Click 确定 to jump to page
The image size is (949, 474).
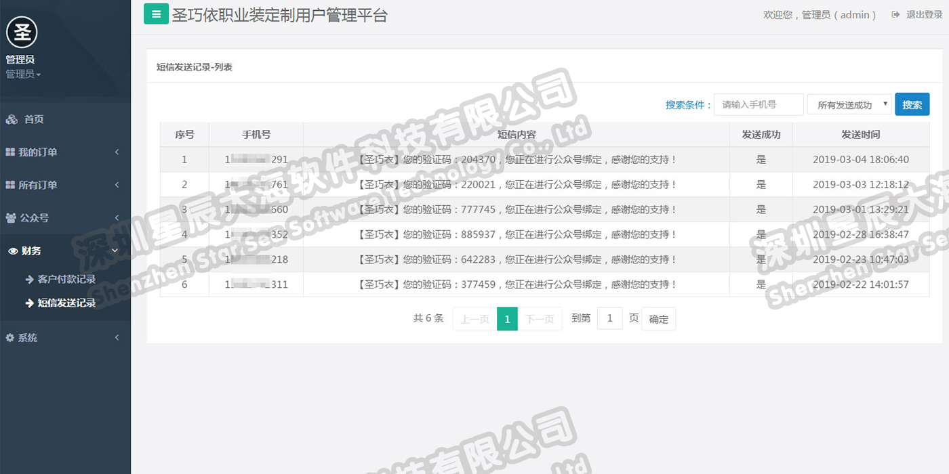point(658,319)
